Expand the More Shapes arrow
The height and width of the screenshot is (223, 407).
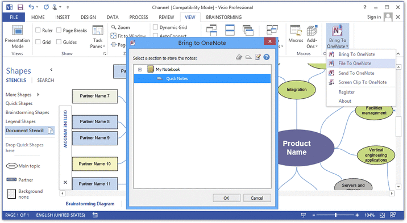pyautogui.click(x=38, y=95)
